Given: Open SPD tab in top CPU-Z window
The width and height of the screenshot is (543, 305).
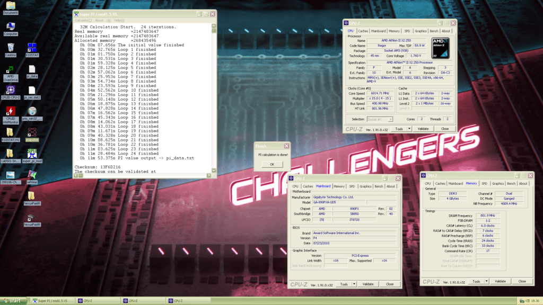Looking at the screenshot, I should [407, 31].
